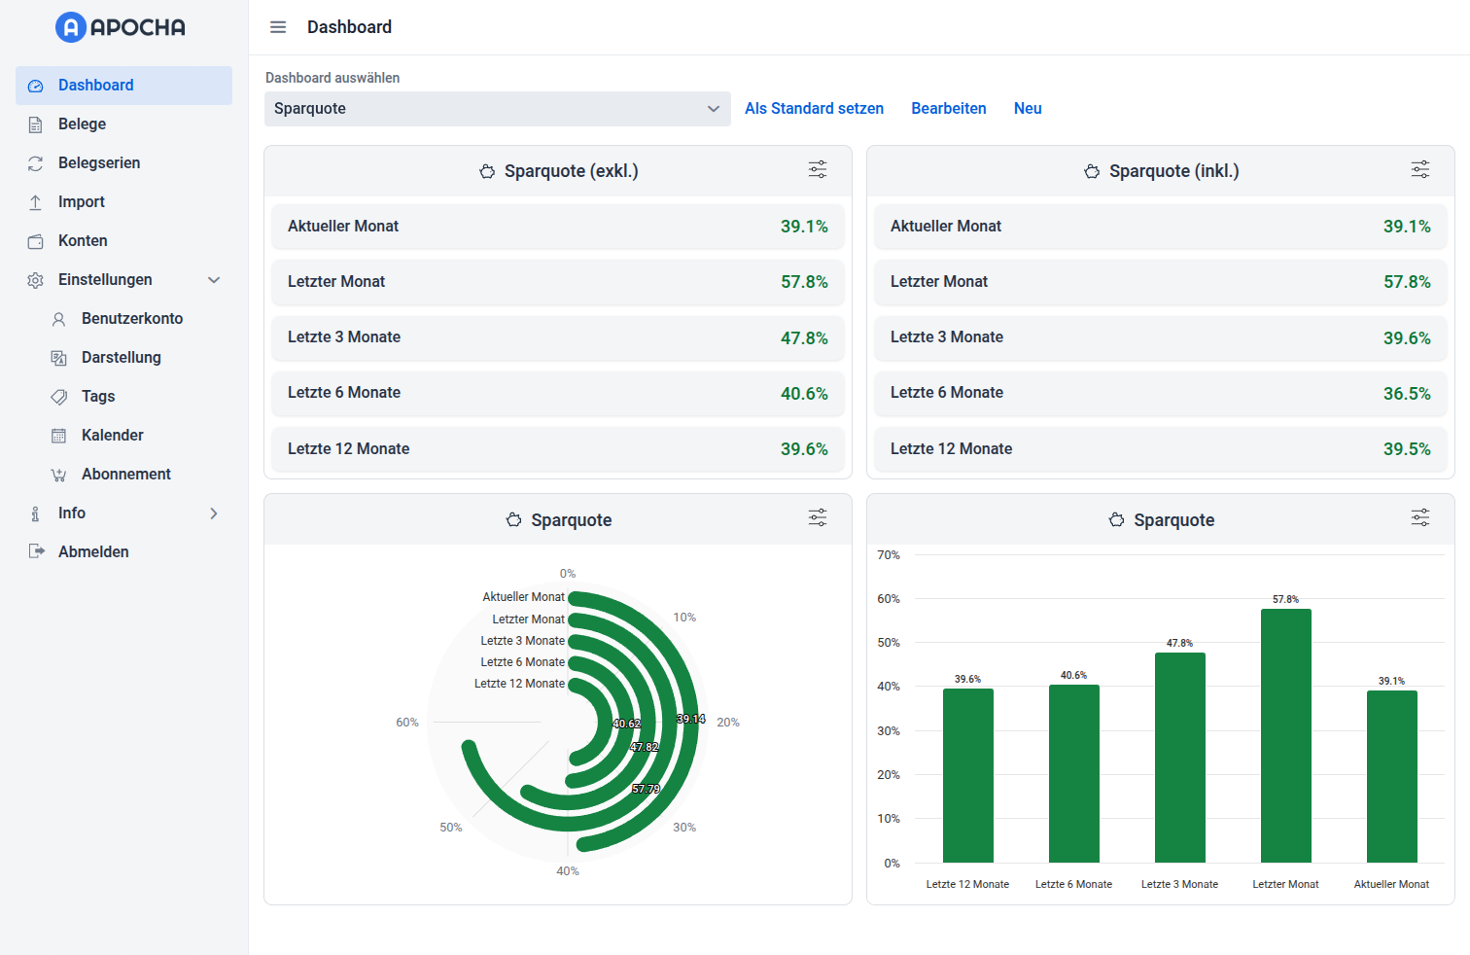
Task: Open the Tags settings icon
Action: click(x=60, y=396)
